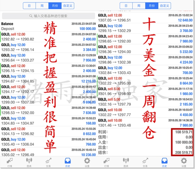This screenshot has height=169, width=195.
Task: Open buy trade 1298.86 → 1302.38
Action: click(145, 60)
